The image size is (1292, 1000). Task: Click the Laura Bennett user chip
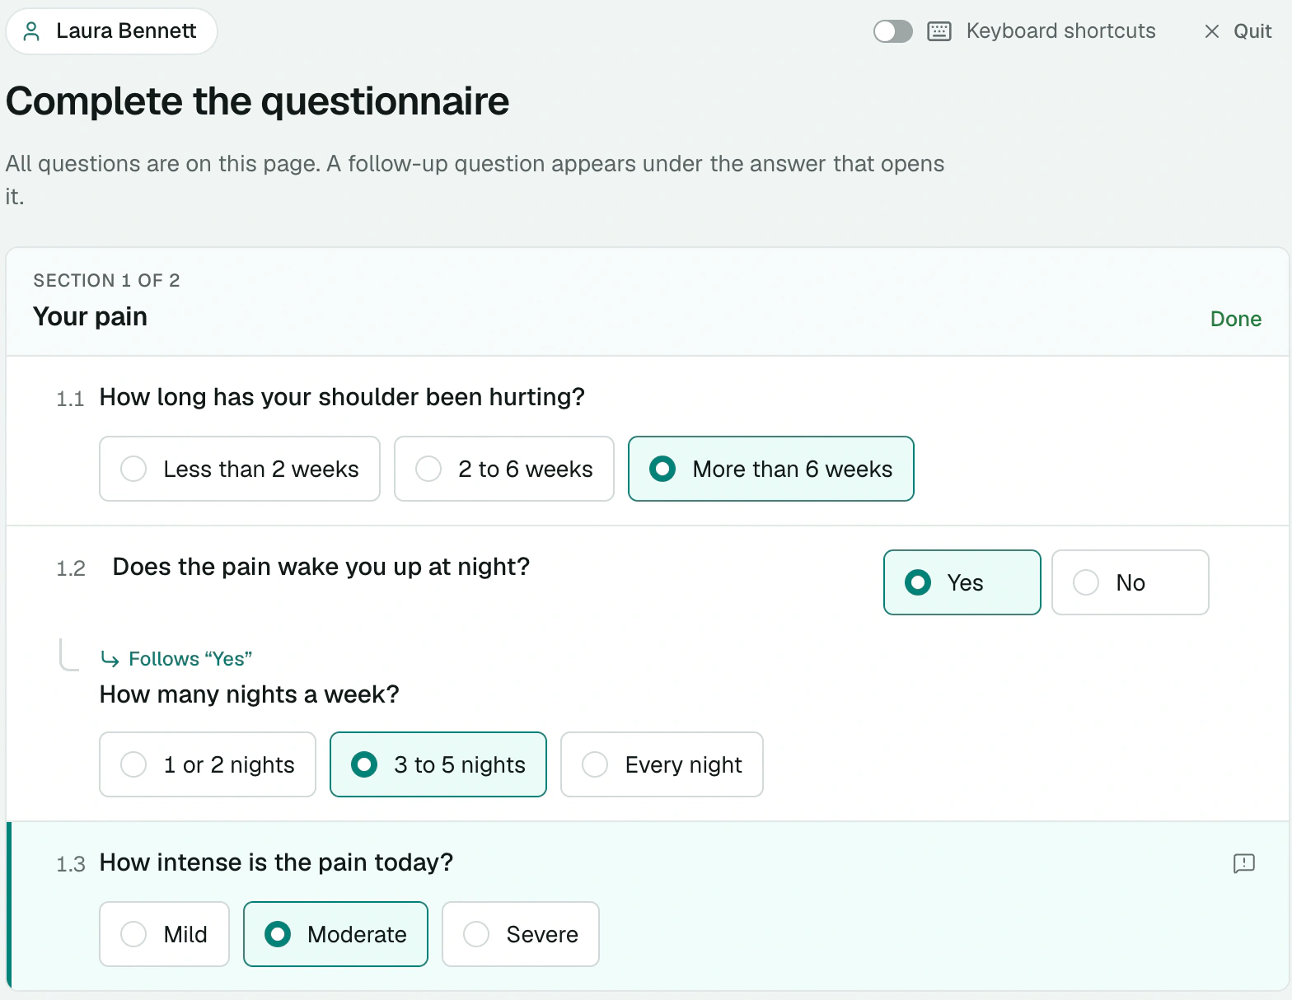click(x=112, y=31)
